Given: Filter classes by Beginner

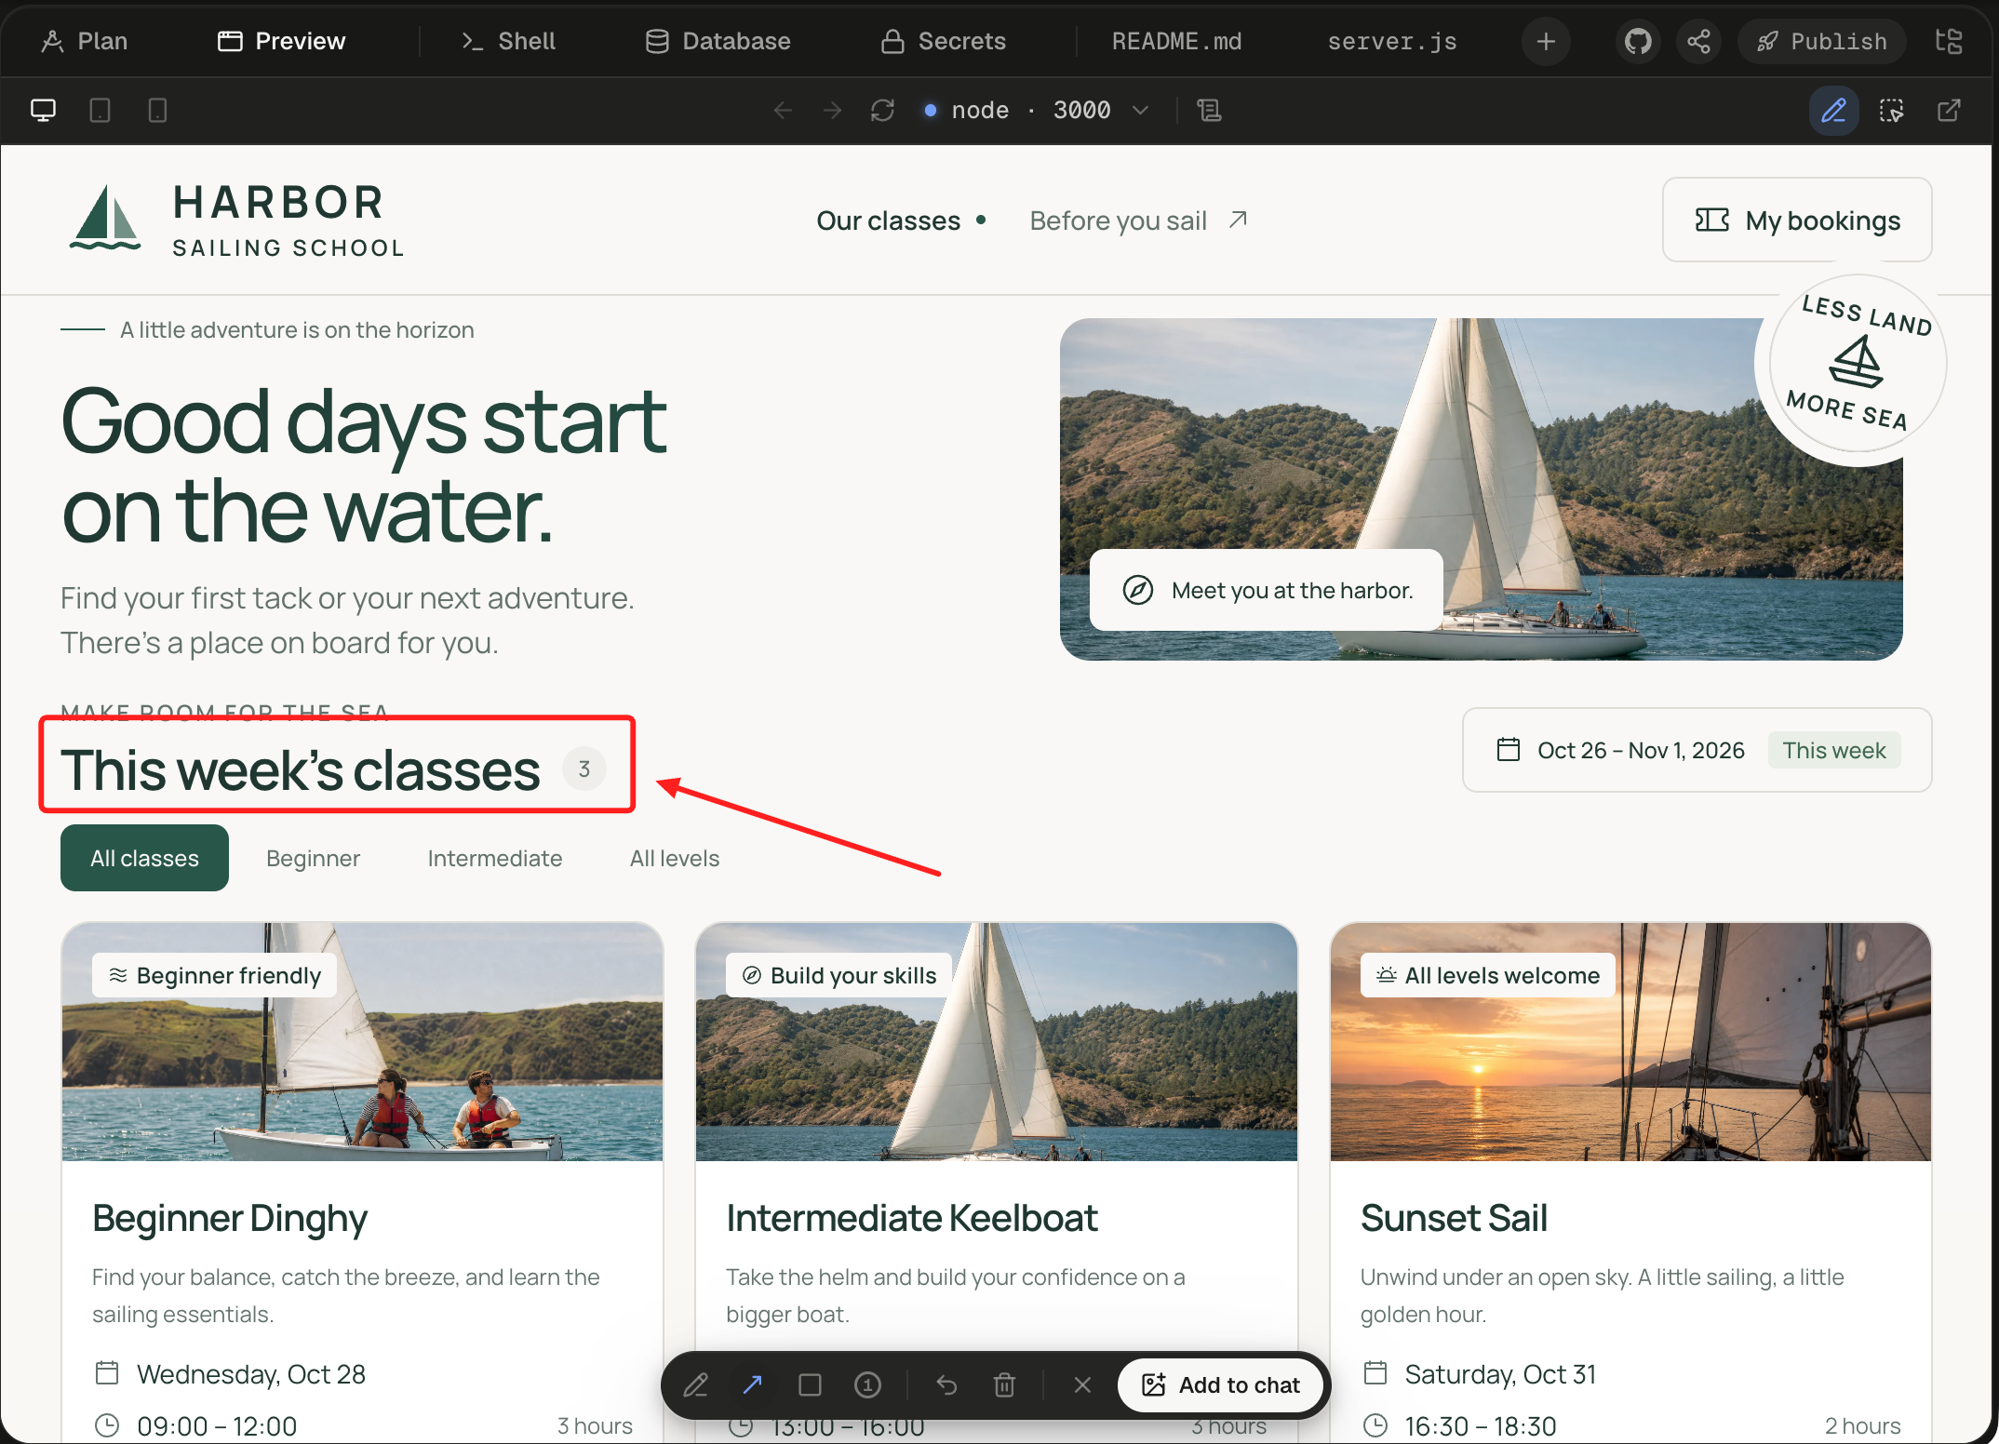Looking at the screenshot, I should pos(313,858).
